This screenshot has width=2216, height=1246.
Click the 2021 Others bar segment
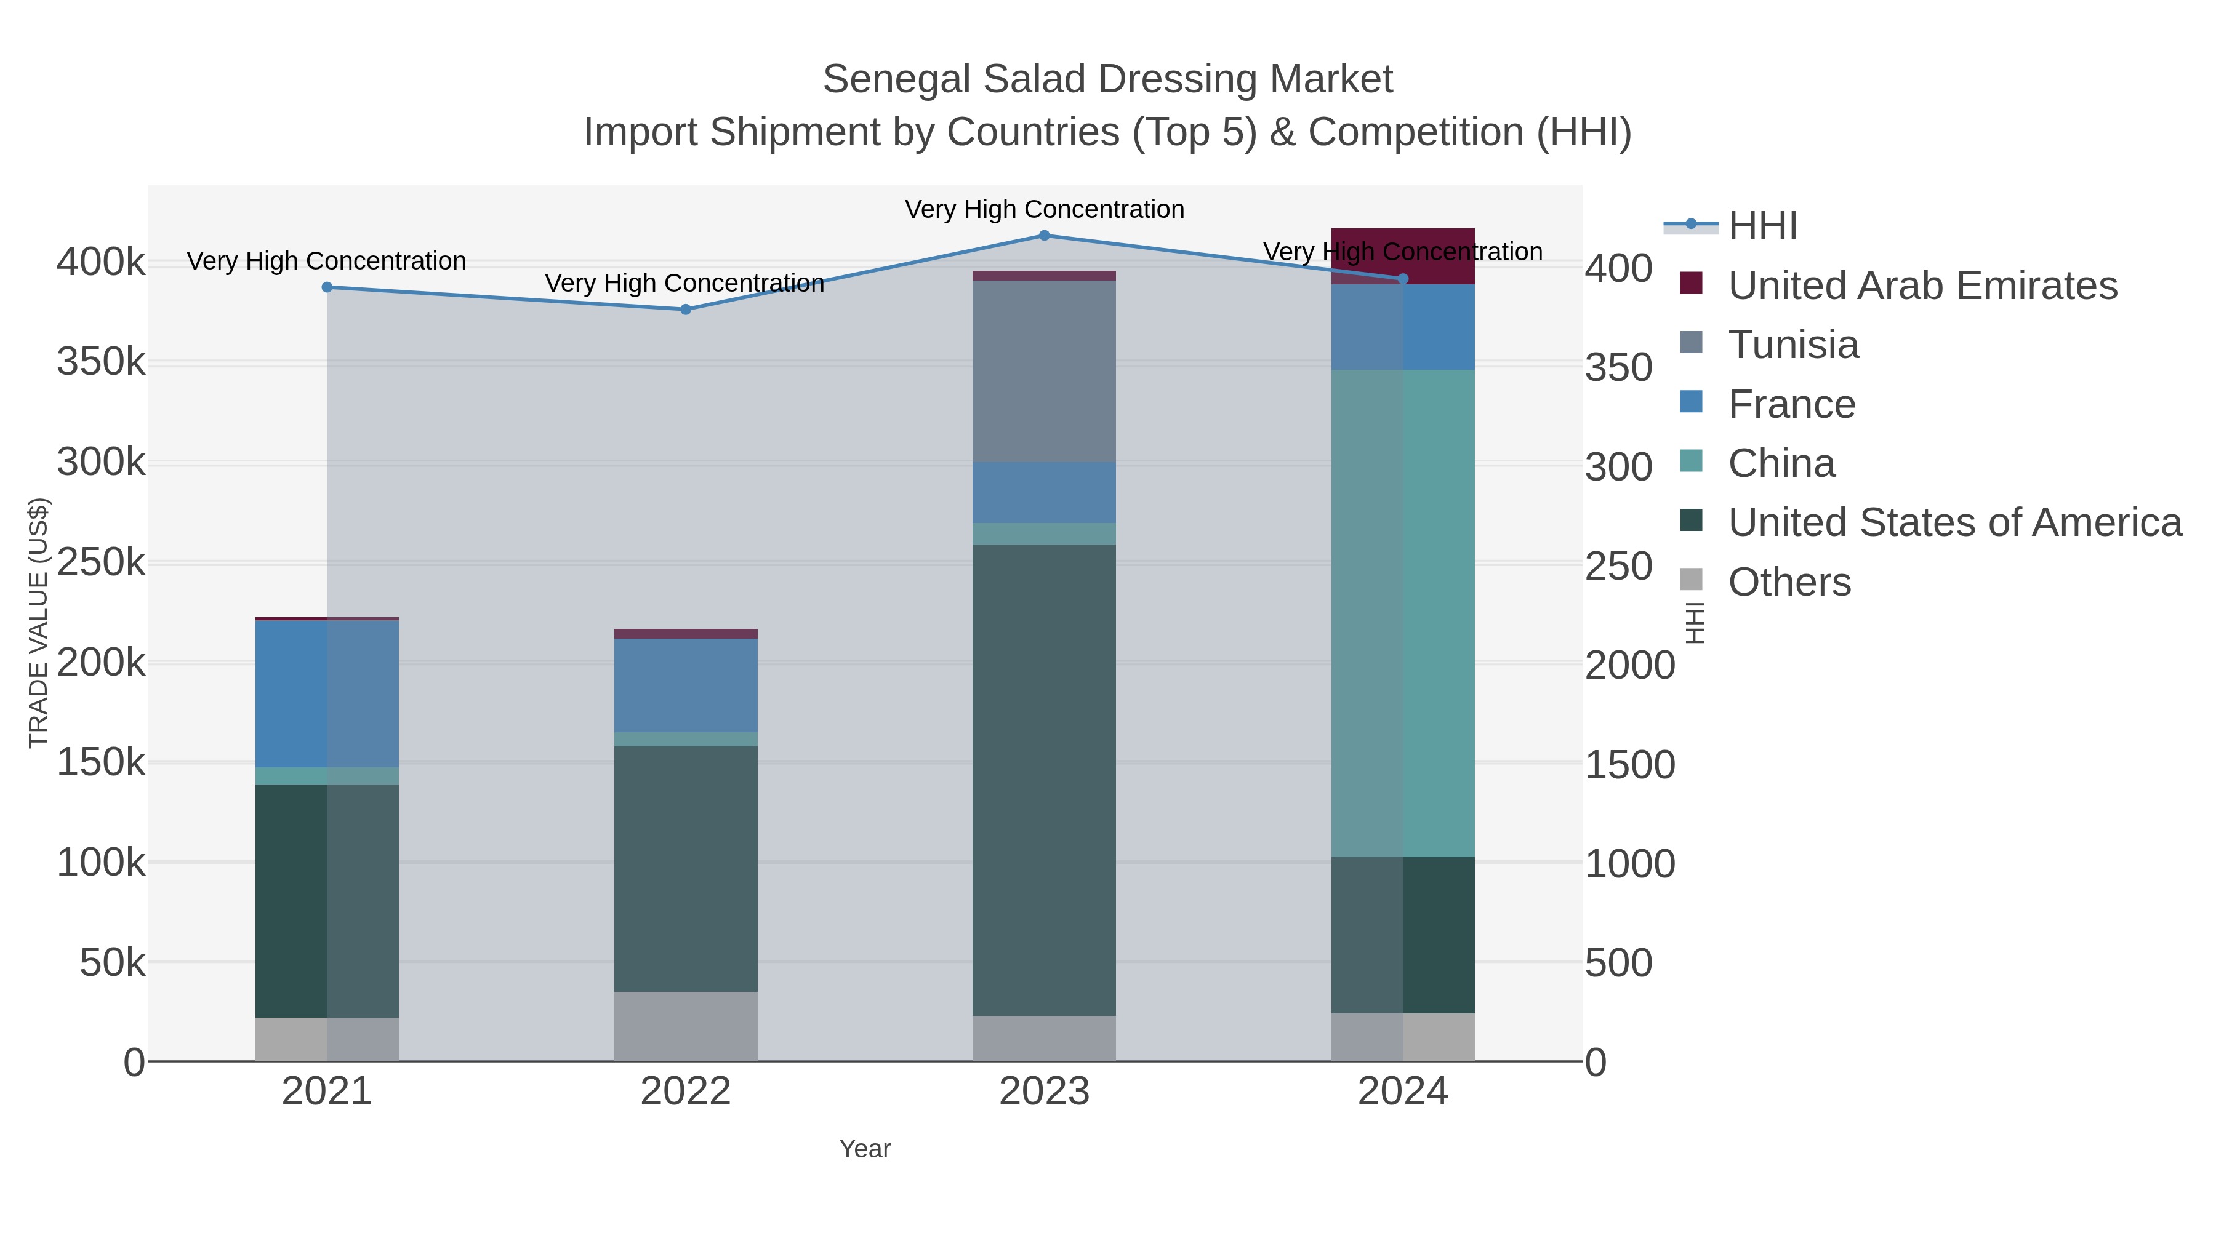327,1039
